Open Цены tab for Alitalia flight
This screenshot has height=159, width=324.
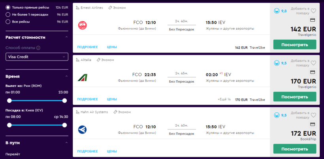pos(112,99)
